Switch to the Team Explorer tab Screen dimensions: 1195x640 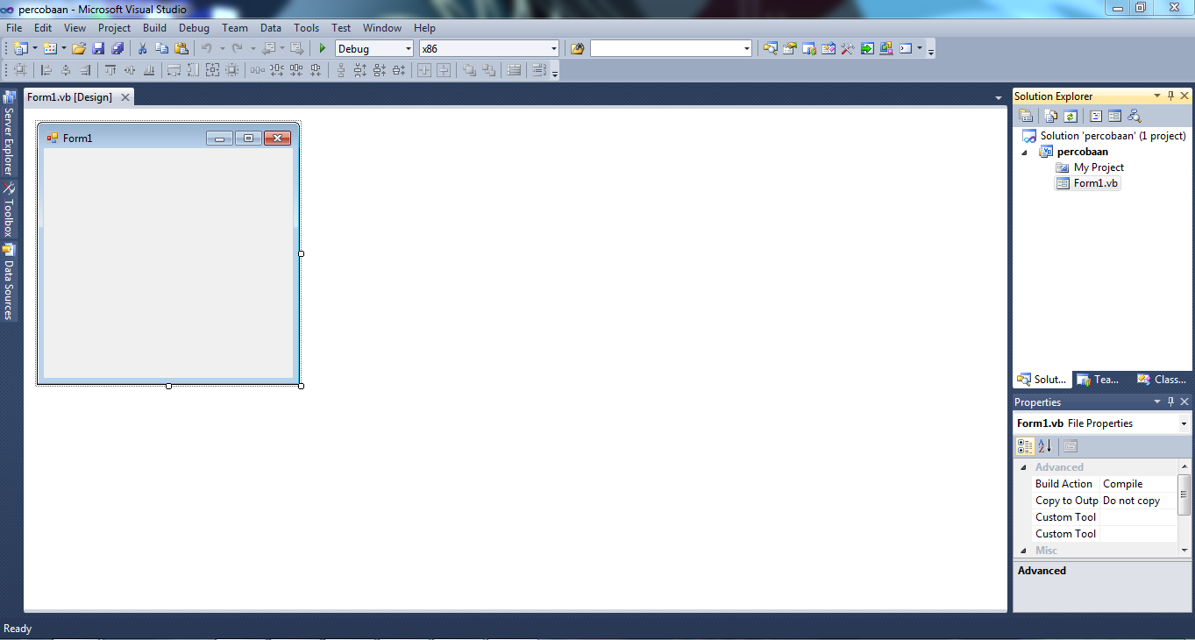pyautogui.click(x=1099, y=379)
